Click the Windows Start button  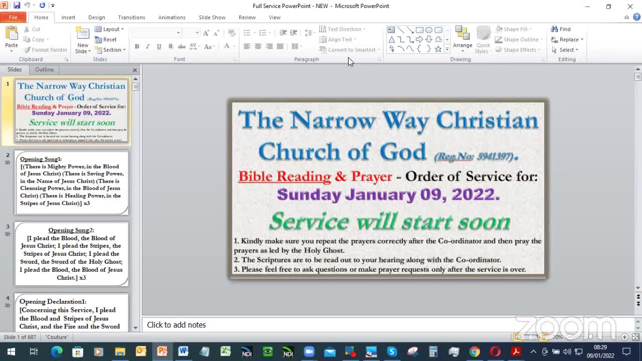point(11,351)
